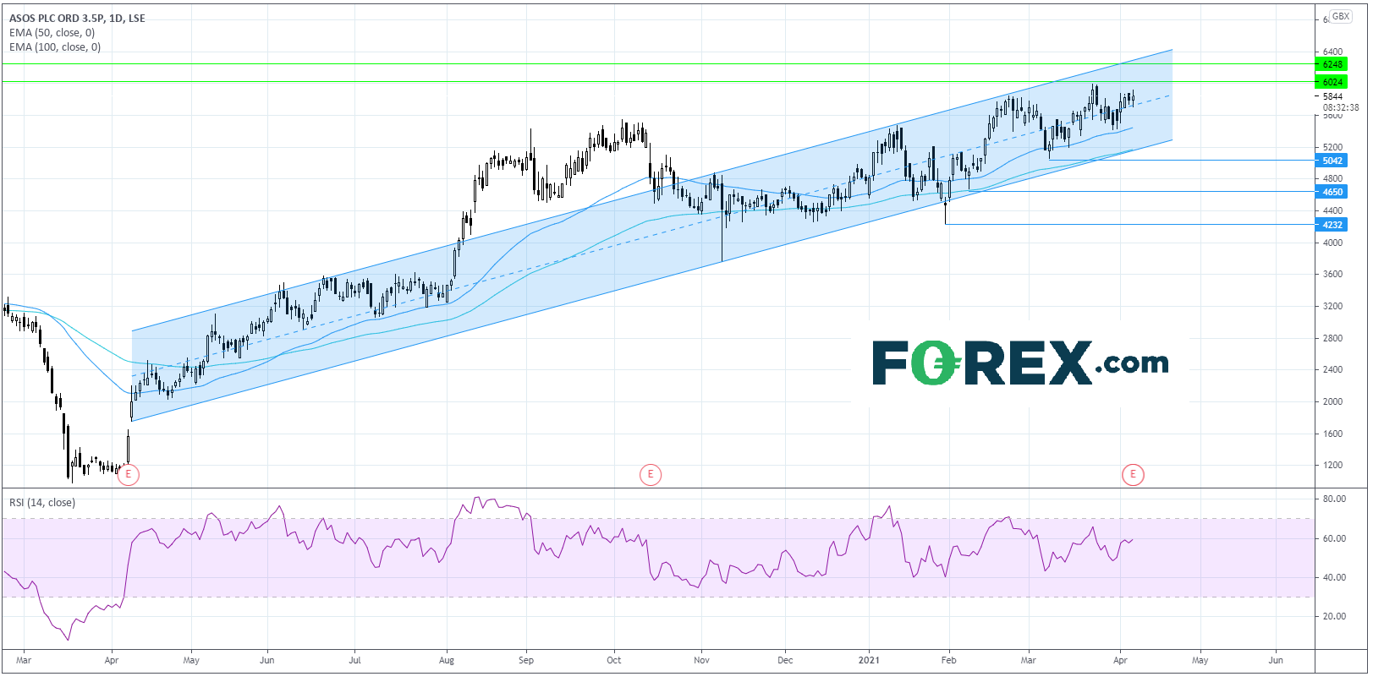1373x682 pixels.
Task: Select the 6248 green price label
Action: click(x=1332, y=64)
